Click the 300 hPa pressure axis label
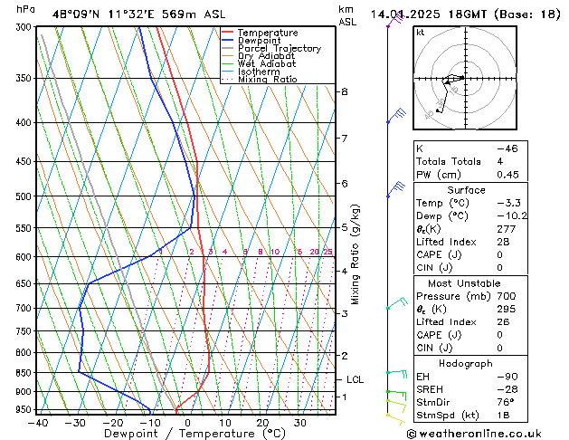Viewport: 569px width, 440px height. pos(25,27)
